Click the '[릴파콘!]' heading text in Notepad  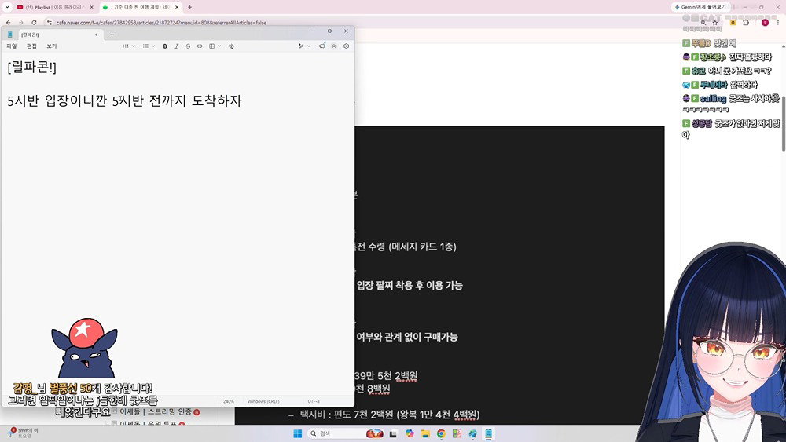point(32,67)
